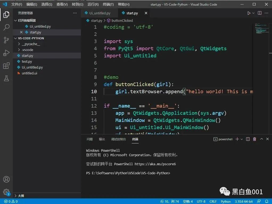The image size is (272, 204).
Task: Open the Accounts icon above the gear
Action: tap(6, 179)
